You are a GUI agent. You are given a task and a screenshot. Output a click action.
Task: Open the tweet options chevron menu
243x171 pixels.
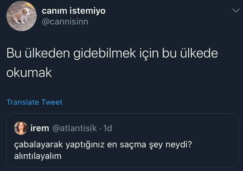(235, 11)
